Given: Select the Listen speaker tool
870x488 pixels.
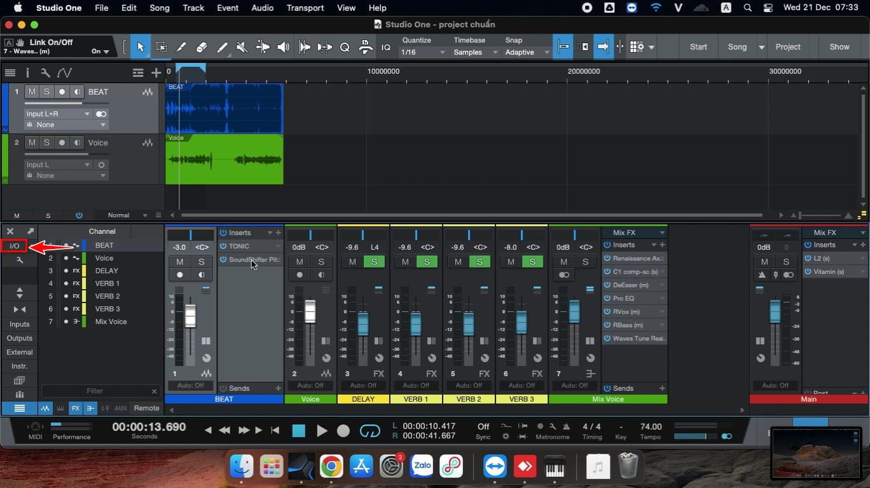Looking at the screenshot, I should tap(284, 47).
